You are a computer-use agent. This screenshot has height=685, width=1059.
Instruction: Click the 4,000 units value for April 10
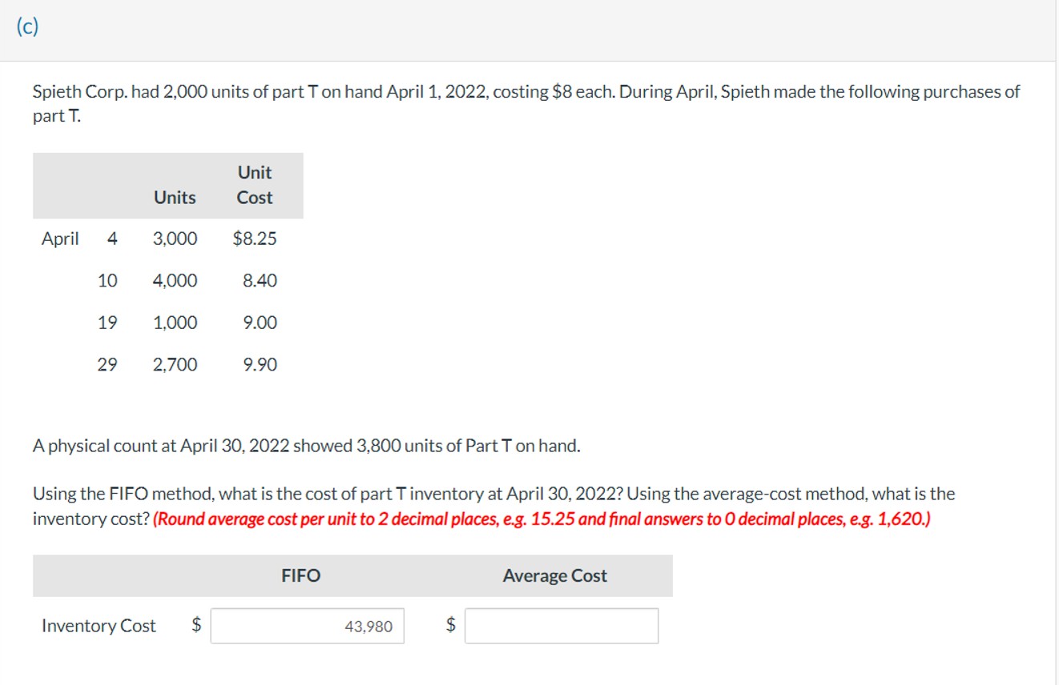[x=175, y=280]
